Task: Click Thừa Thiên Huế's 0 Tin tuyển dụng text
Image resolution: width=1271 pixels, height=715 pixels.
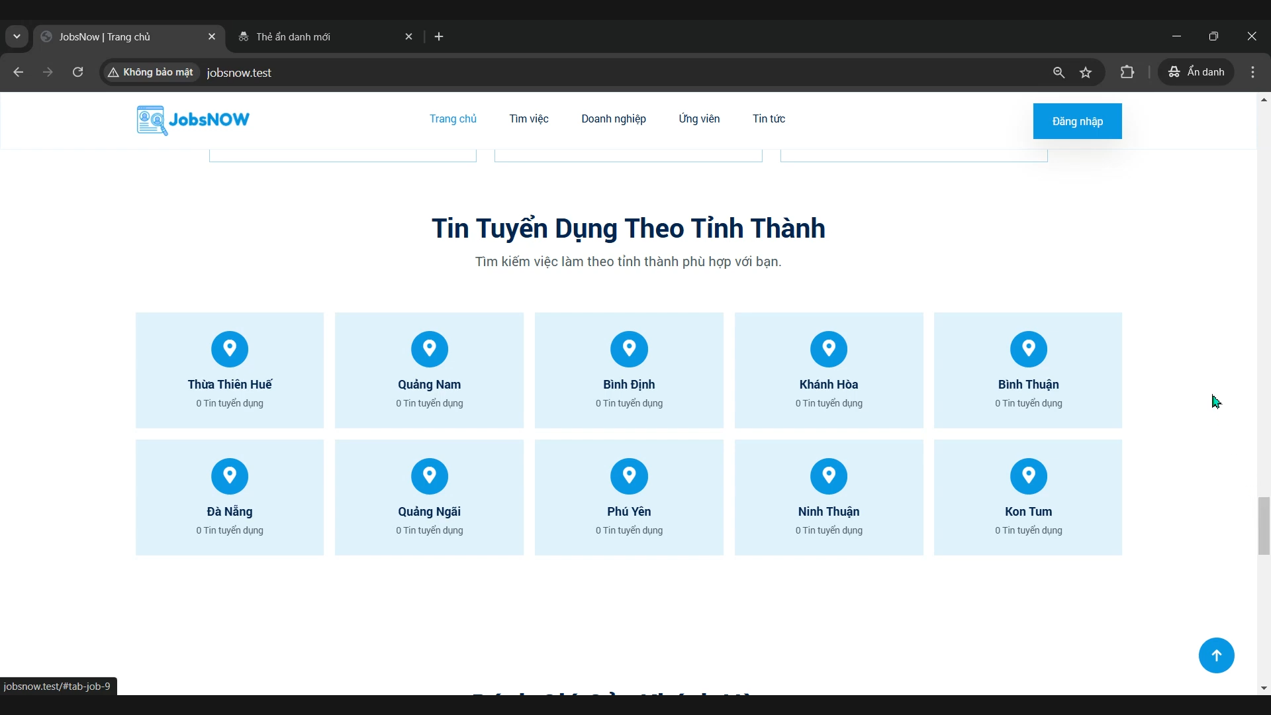Action: tap(230, 403)
